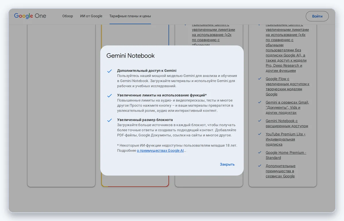344x221 pixels.
Task: Open the Gemini Notebook с расширенным доступом link
Action: click(287, 124)
